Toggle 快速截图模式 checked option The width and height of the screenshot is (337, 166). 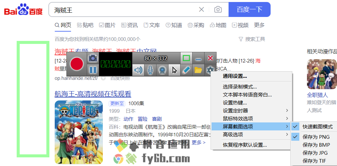[314, 127]
